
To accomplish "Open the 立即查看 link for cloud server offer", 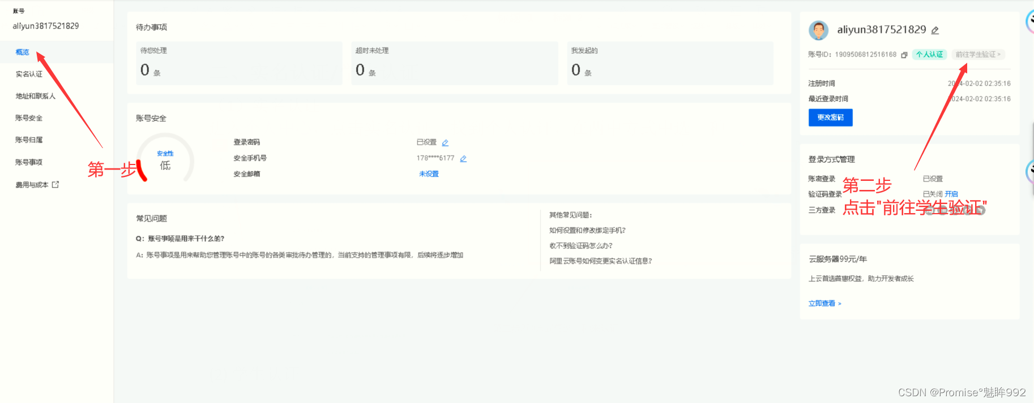I will 825,304.
